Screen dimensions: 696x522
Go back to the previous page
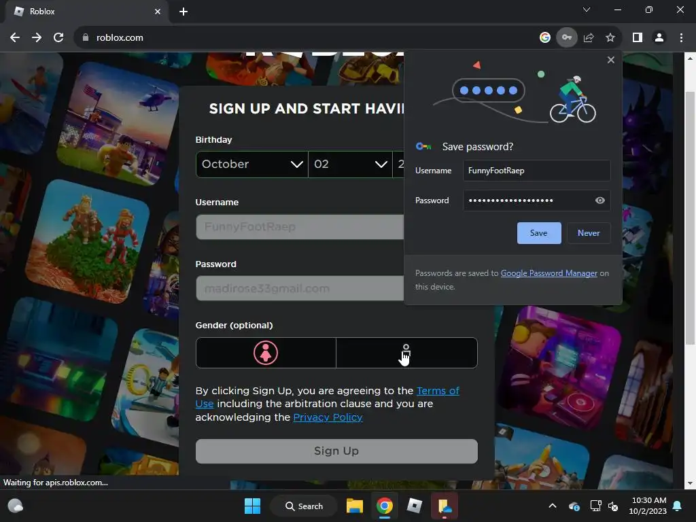click(15, 38)
